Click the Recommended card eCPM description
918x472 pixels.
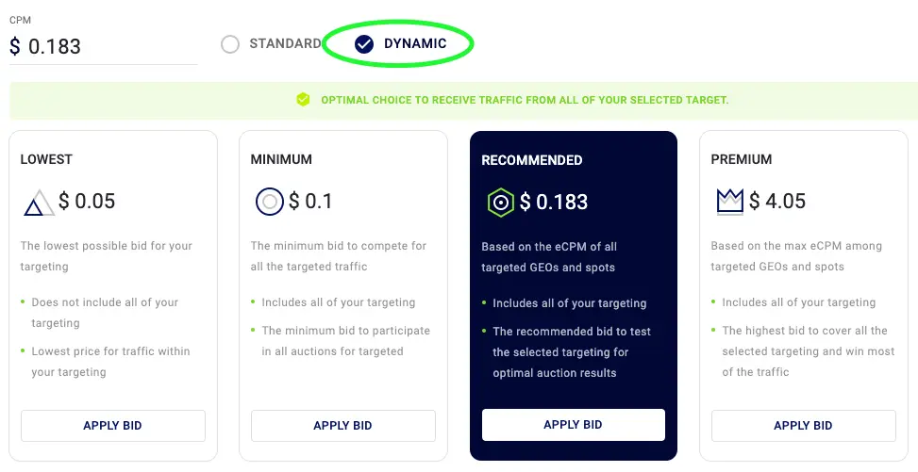coord(549,256)
